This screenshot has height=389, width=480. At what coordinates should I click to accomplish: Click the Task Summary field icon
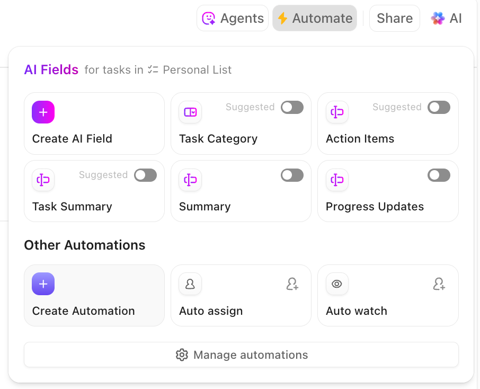tap(43, 180)
